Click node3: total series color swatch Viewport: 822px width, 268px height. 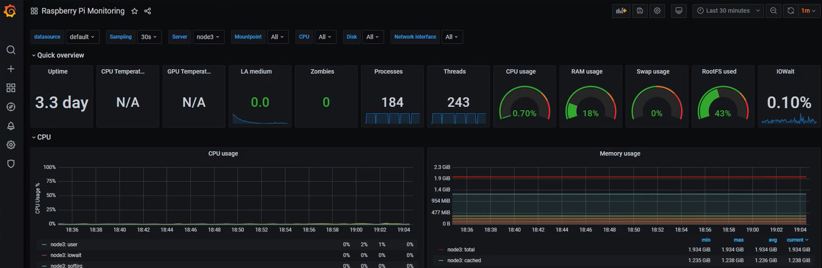pyautogui.click(x=441, y=249)
